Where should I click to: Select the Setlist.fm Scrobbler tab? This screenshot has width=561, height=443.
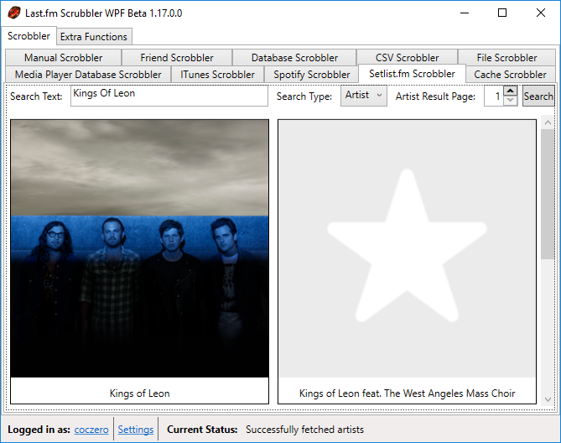[412, 74]
